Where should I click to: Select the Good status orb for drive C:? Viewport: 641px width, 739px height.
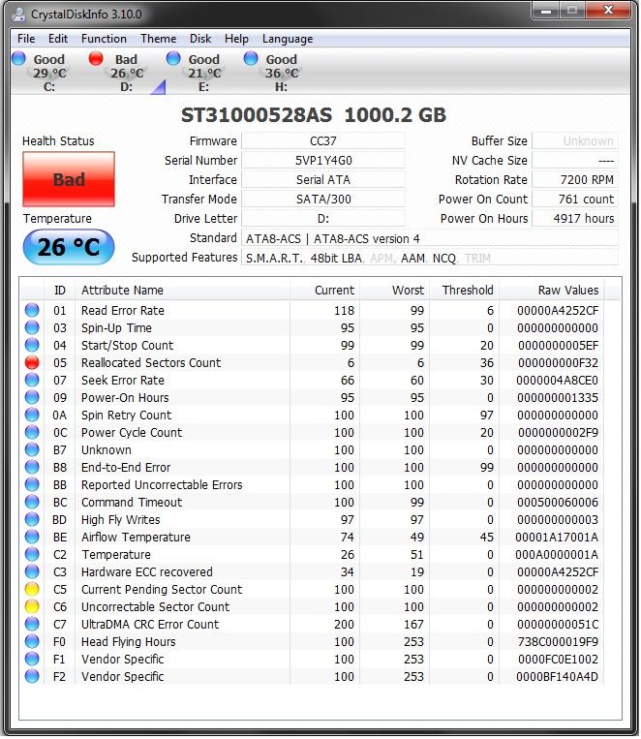[18, 59]
